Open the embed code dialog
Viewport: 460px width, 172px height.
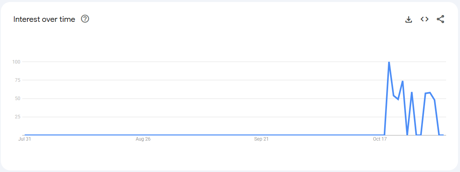click(424, 19)
